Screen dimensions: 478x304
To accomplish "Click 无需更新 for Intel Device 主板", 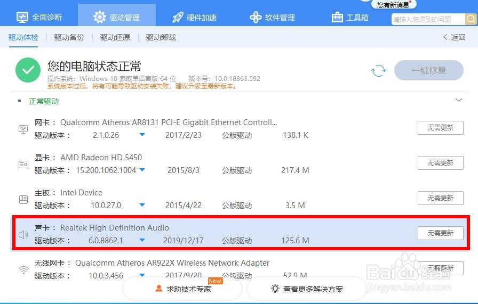I will point(441,198).
